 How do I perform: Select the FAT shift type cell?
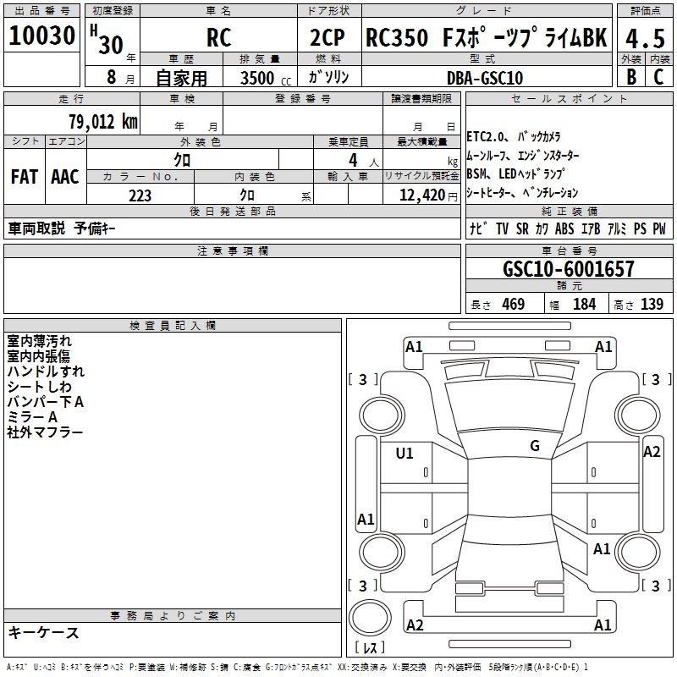coord(24,177)
